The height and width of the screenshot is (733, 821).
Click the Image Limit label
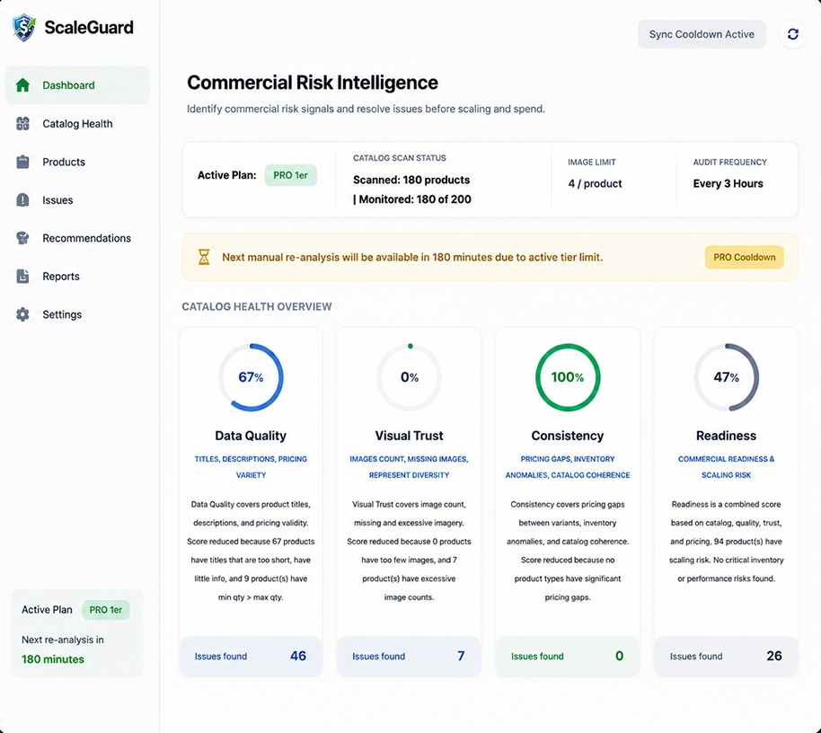[x=592, y=163]
